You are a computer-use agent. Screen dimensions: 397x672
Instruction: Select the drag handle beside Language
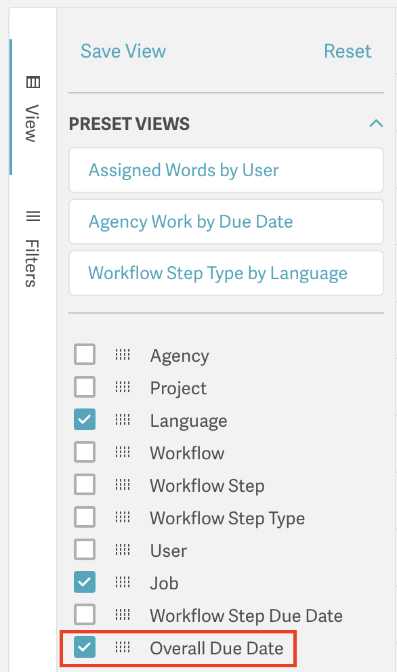click(x=123, y=419)
